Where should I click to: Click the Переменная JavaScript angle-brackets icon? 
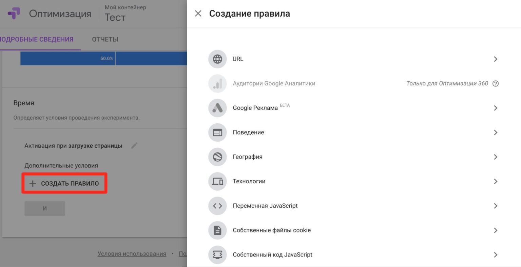(x=217, y=206)
